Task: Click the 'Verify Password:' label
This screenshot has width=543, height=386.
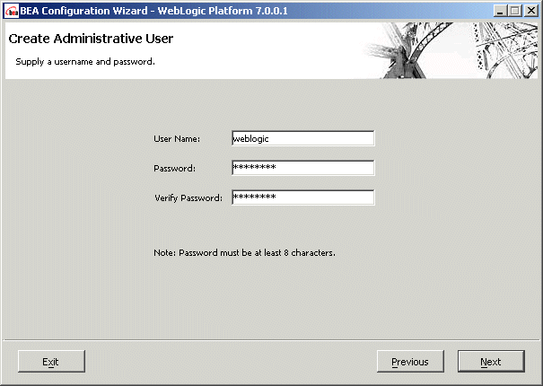Action: coord(188,197)
